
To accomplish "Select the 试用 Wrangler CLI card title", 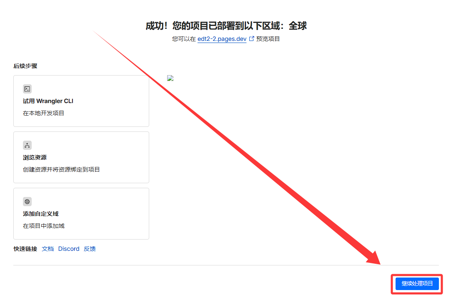I will coord(48,101).
